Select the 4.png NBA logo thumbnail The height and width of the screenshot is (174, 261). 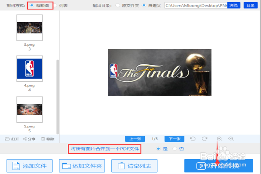point(30,69)
